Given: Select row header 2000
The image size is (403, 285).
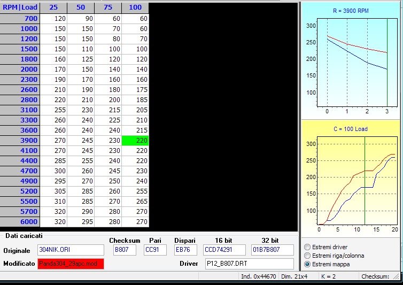Looking at the screenshot, I should pyautogui.click(x=20, y=70).
